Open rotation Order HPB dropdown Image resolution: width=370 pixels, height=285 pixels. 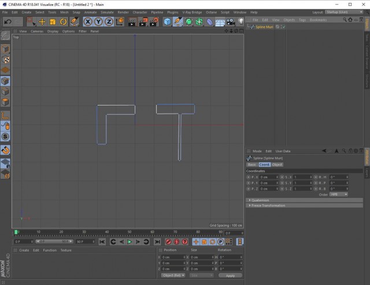339,194
